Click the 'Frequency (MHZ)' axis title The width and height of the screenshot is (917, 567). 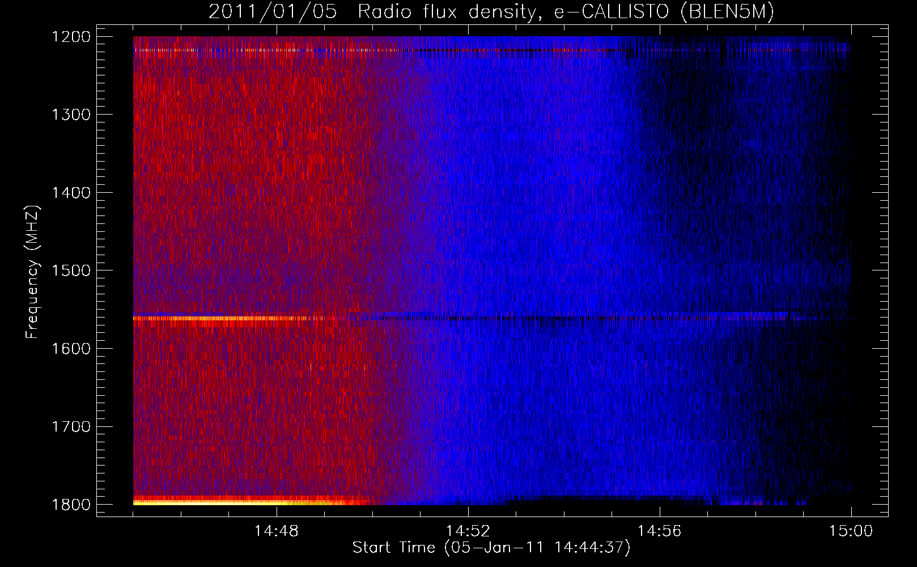click(x=32, y=272)
